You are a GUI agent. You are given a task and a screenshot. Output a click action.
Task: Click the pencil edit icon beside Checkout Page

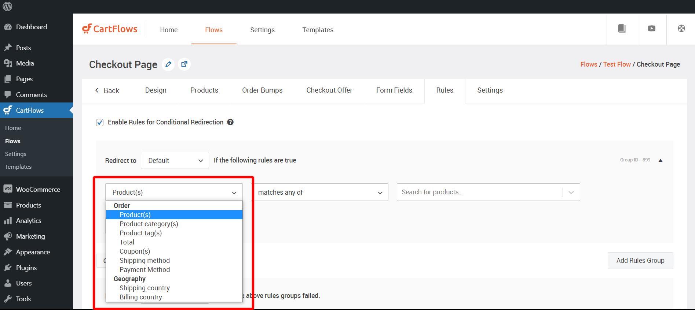point(168,64)
